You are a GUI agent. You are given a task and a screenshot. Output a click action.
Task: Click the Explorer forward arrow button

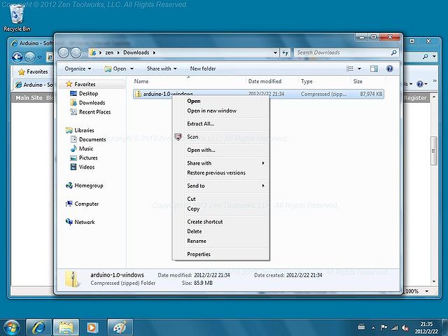76,52
